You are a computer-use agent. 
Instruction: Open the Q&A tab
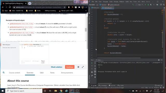pyautogui.click(x=42, y=73)
